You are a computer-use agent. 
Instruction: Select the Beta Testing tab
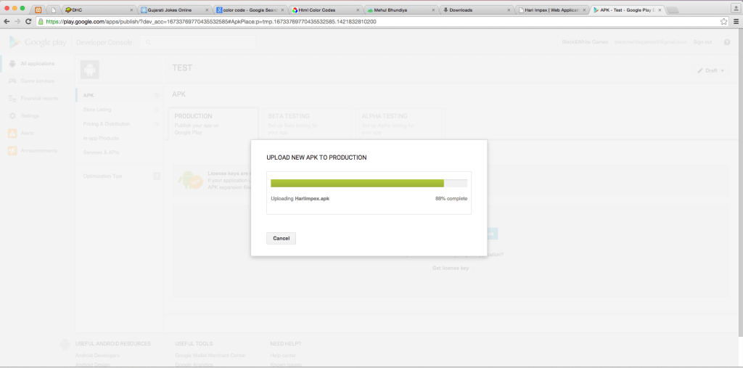pyautogui.click(x=307, y=123)
